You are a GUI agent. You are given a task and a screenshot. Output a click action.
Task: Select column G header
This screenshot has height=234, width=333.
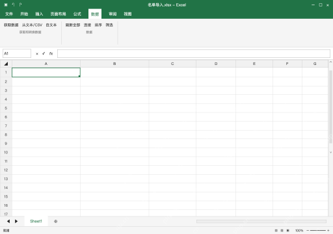315,64
